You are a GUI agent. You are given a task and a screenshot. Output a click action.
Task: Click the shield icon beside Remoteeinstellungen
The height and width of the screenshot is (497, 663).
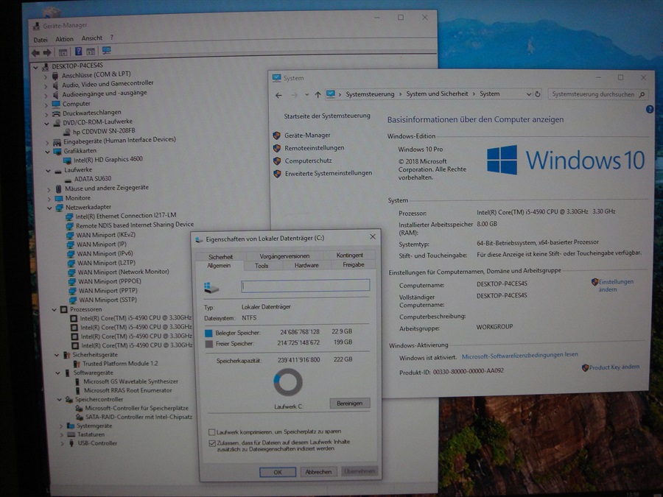click(276, 148)
